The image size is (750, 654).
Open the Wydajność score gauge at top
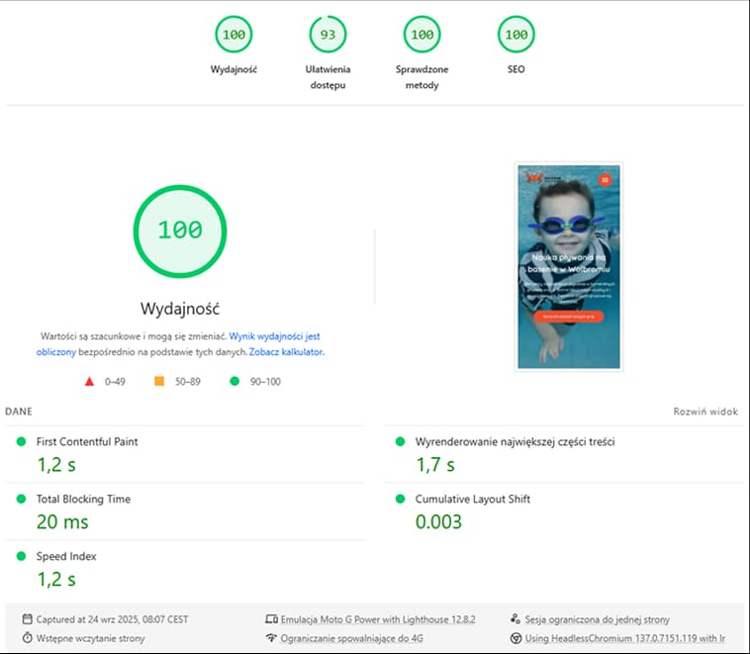234,36
